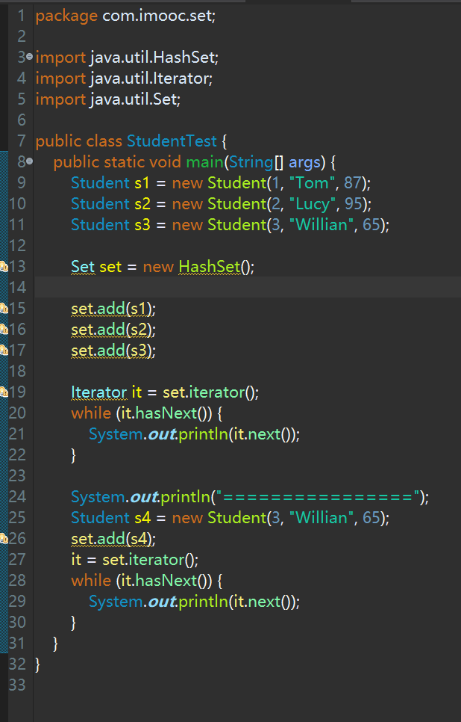This screenshot has width=461, height=722.
Task: Click the number 65 on line 25
Action: tap(371, 518)
